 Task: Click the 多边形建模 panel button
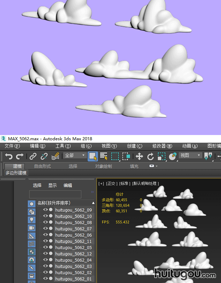[16, 173]
